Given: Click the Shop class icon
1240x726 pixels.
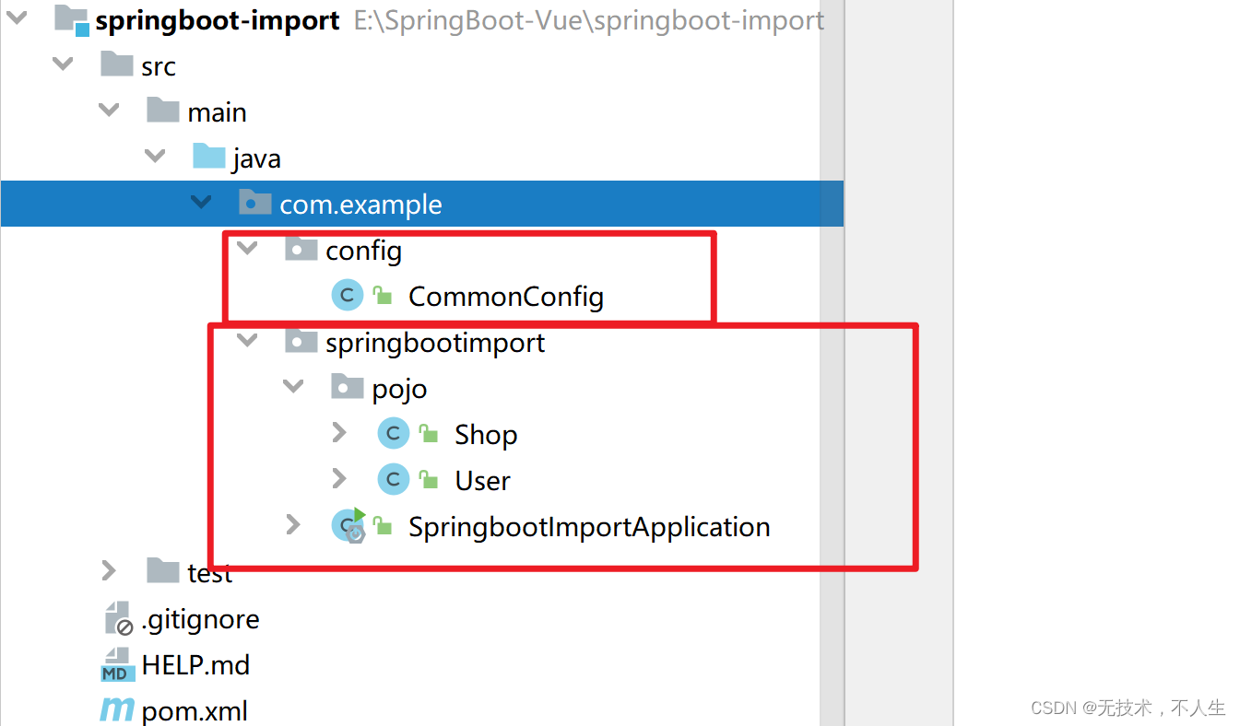Looking at the screenshot, I should coord(394,434).
